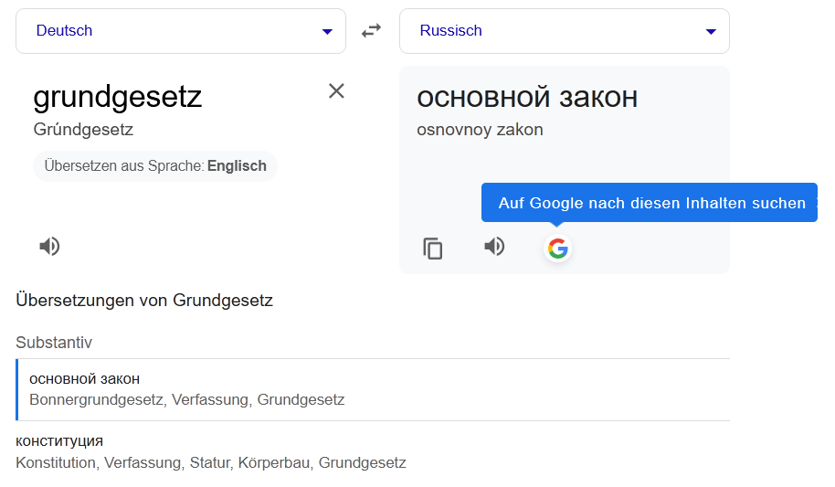Select the word 'Statur' under конституция

(210, 462)
